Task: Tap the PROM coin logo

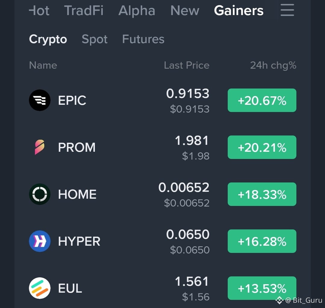Action: click(39, 147)
